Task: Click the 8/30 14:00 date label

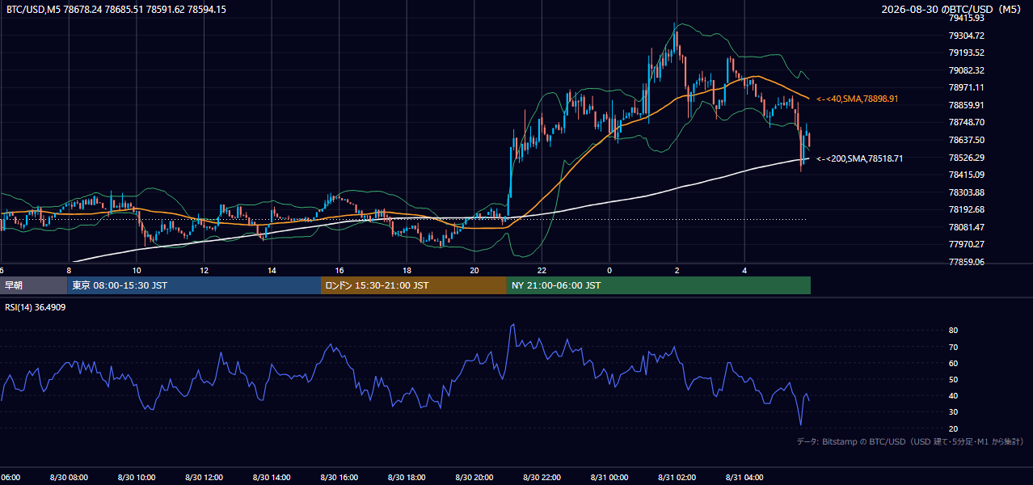Action: 272,478
